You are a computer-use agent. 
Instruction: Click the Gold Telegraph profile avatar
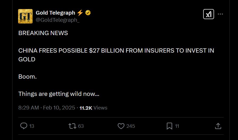[25, 16]
